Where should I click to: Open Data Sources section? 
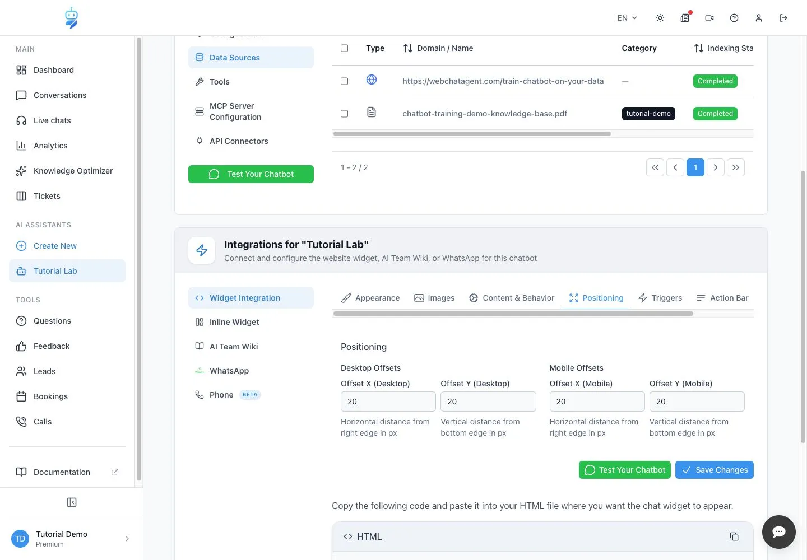[x=251, y=58]
